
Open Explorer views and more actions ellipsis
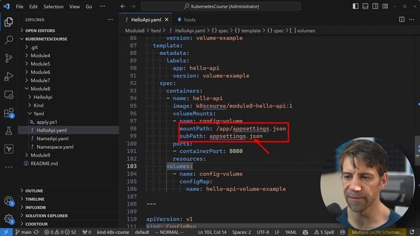pyautogui.click(x=110, y=20)
